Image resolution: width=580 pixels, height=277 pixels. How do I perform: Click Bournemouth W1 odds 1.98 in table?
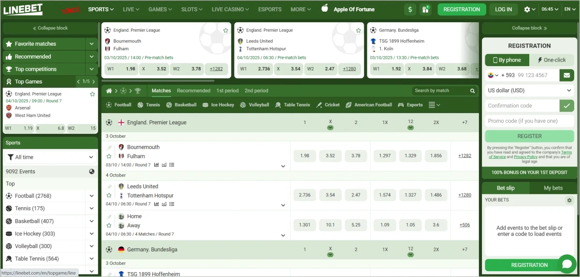pos(304,156)
